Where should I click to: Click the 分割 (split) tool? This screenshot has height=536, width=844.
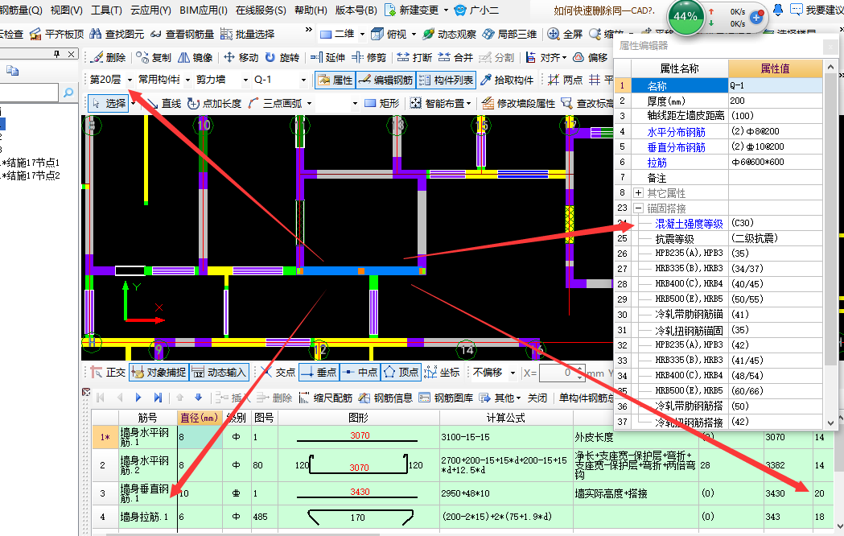point(496,58)
